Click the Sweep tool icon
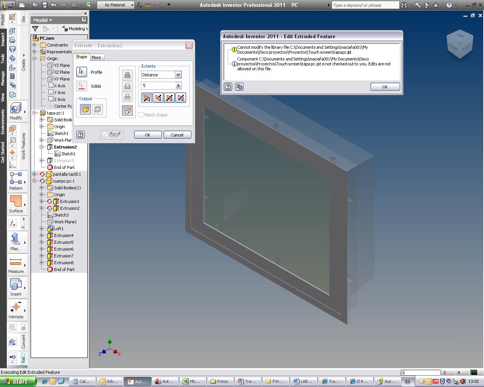Image resolution: width=484 pixels, height=387 pixels. point(12,67)
